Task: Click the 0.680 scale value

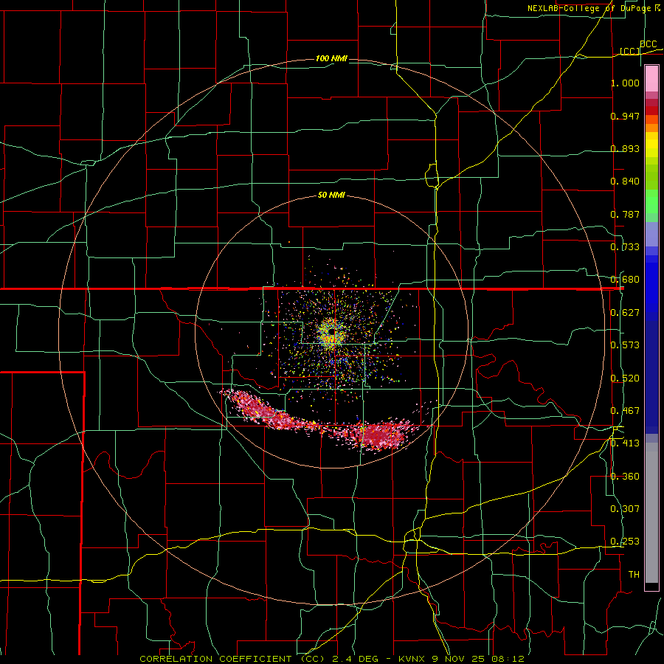Action: tap(625, 280)
